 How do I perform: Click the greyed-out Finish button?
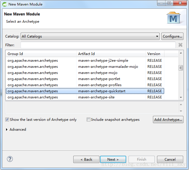142,160
